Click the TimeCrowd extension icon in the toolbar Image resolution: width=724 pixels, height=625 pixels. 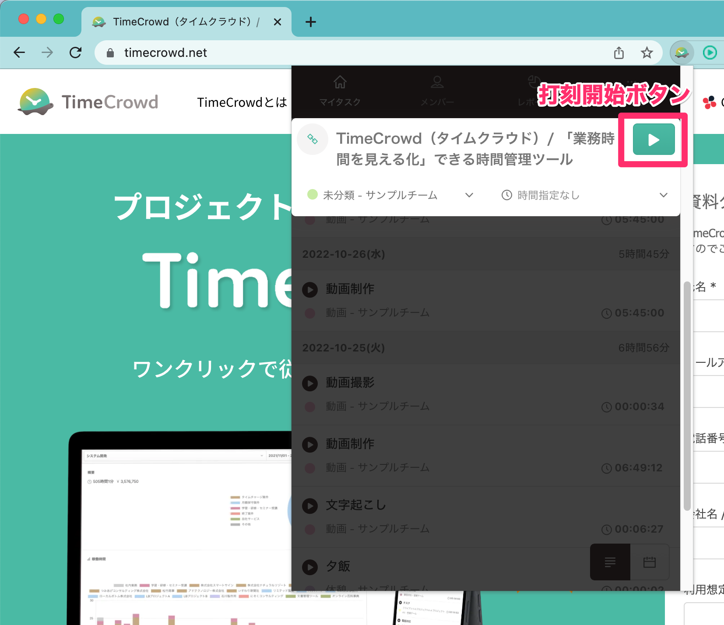pyautogui.click(x=682, y=53)
